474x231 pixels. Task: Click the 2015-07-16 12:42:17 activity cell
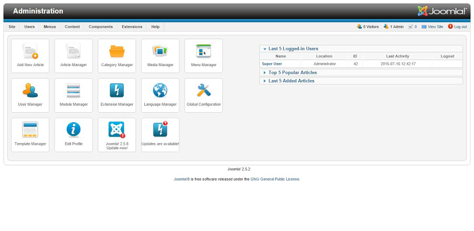(x=398, y=64)
